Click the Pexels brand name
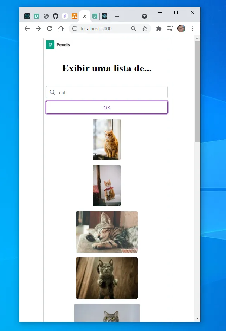Screen dimensions: 226x331 coord(63,45)
